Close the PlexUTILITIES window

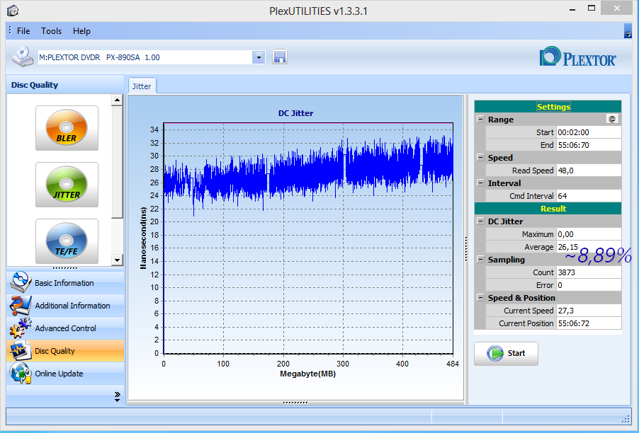[617, 8]
